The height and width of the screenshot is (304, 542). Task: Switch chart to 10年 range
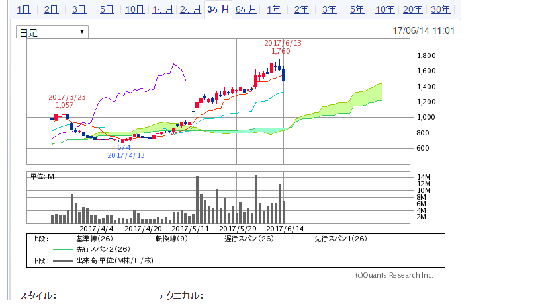coord(384,10)
